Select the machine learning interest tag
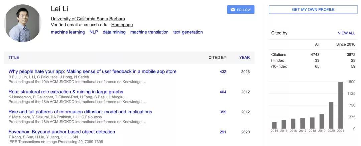 (68, 32)
